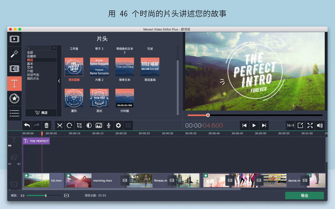This screenshot has width=335, height=209.
Task: Select the purple 'THE PERFECT' title clip
Action: [36, 141]
